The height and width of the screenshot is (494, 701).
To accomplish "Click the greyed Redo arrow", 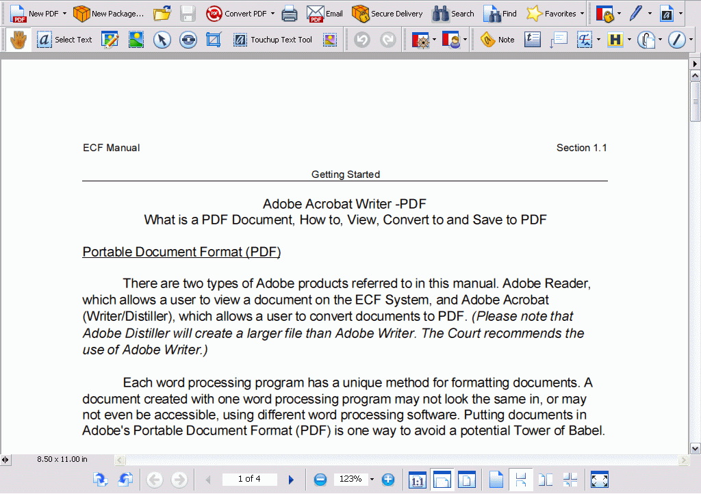I will [387, 40].
